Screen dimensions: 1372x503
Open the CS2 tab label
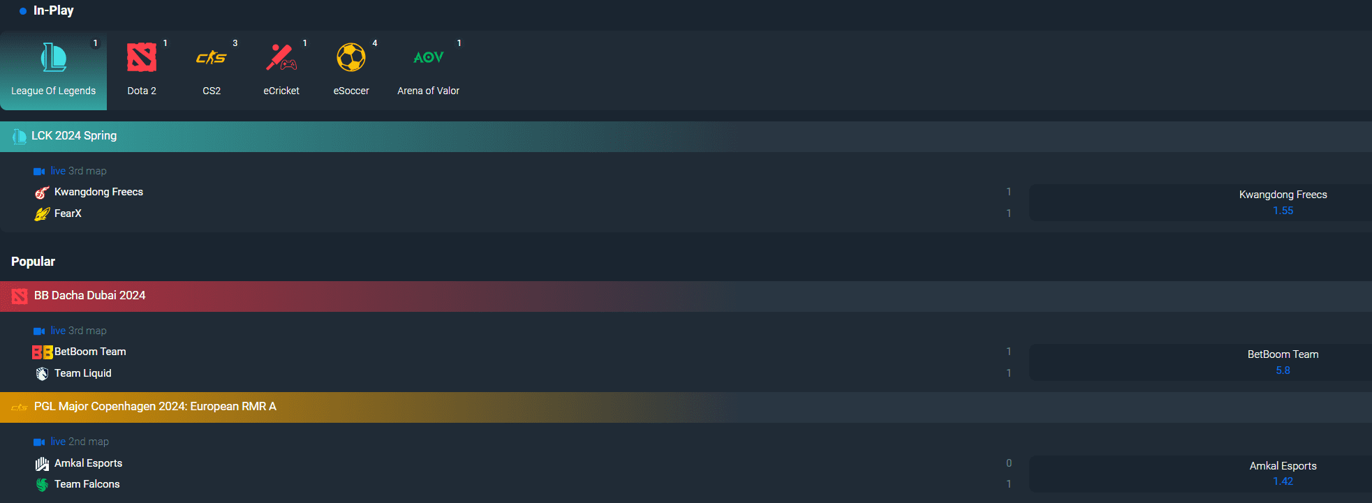(212, 91)
